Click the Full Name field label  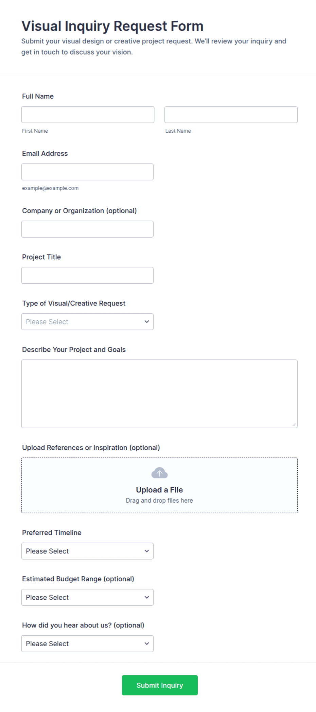(38, 96)
